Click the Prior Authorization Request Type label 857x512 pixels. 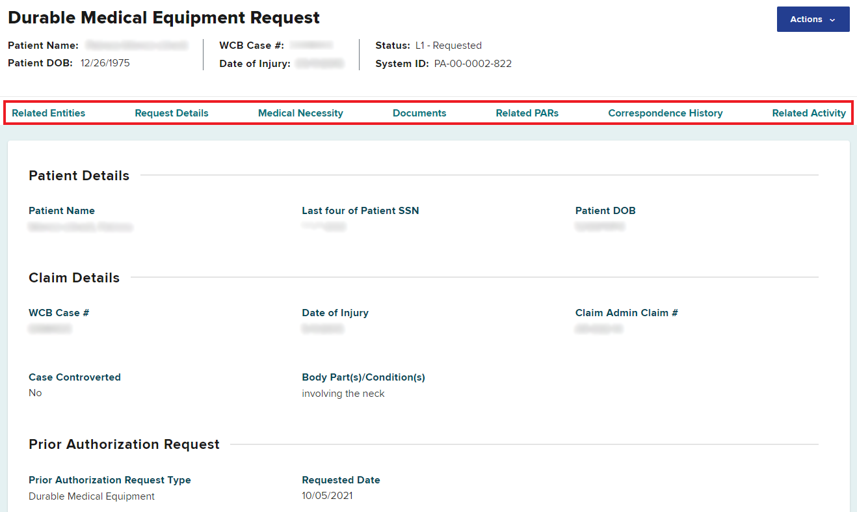110,480
